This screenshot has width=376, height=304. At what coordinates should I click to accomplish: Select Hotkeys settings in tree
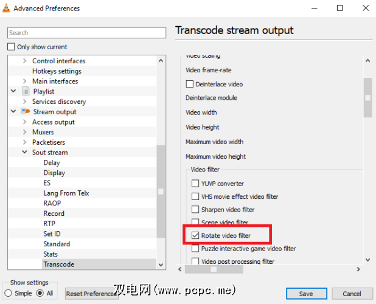57,71
